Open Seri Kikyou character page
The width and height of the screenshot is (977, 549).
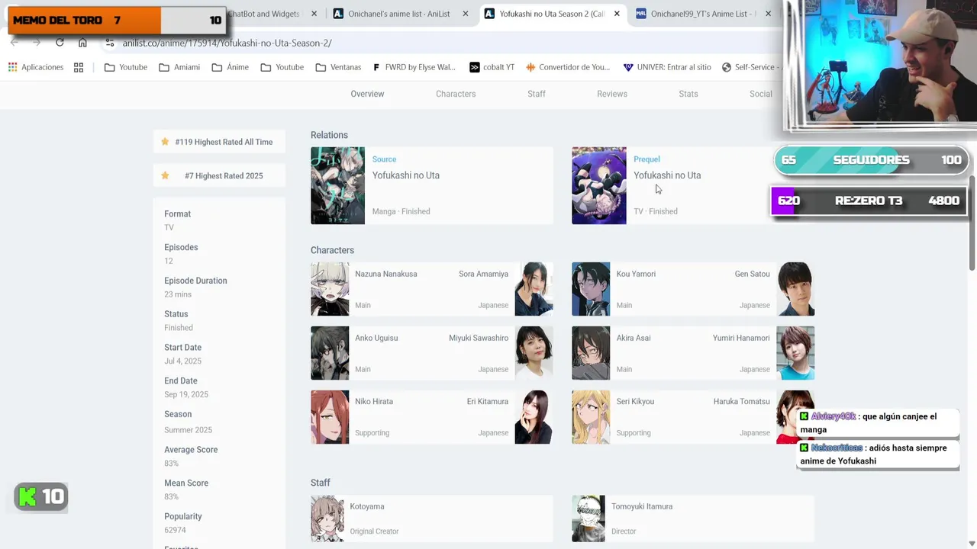(635, 401)
